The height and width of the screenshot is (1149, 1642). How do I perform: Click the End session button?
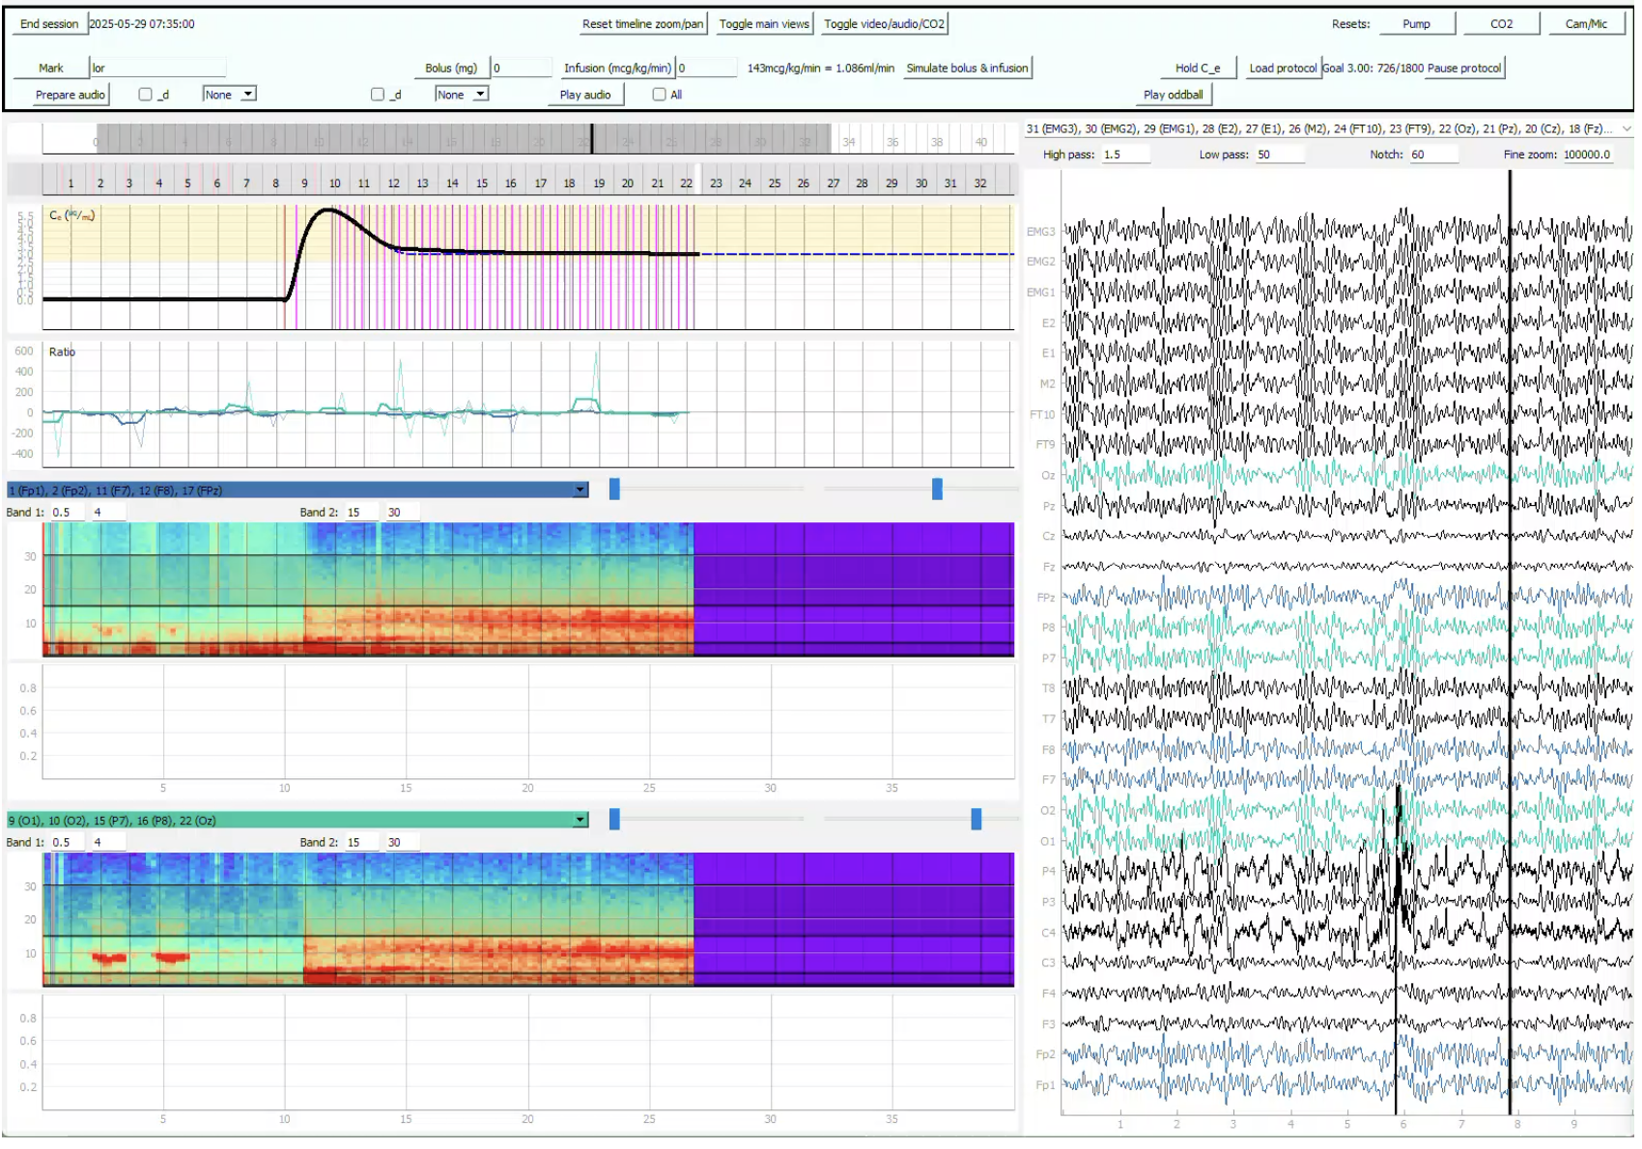tap(49, 24)
